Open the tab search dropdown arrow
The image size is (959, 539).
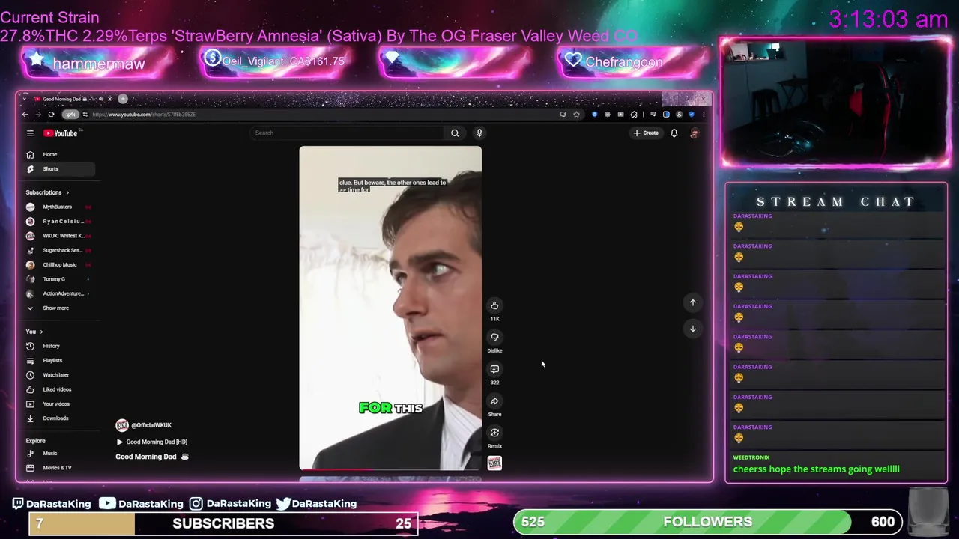pyautogui.click(x=25, y=99)
